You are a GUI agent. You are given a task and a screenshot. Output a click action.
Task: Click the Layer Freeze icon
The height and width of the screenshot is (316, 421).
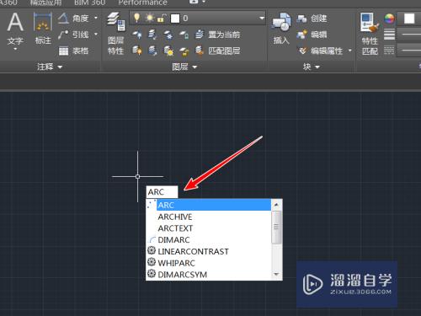pos(168,35)
